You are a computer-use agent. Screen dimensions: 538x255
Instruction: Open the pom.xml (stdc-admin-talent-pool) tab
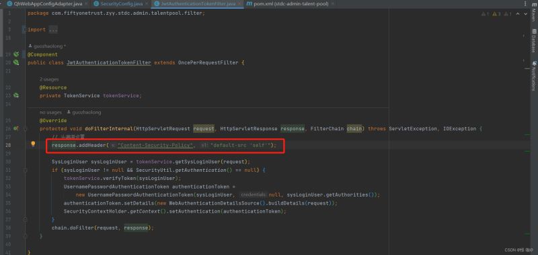click(x=288, y=4)
